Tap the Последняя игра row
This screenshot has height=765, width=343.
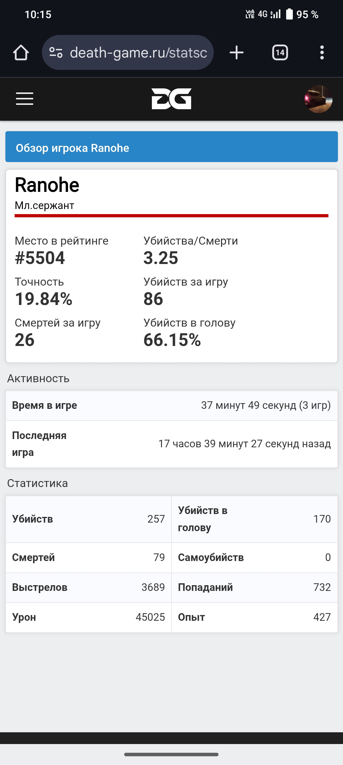coord(171,444)
